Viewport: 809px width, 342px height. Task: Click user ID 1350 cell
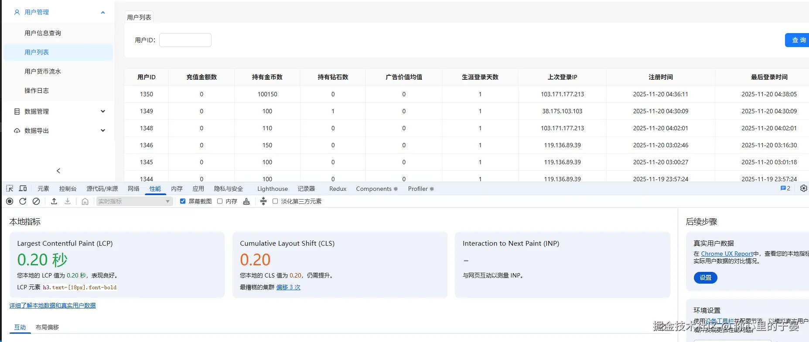pos(147,94)
